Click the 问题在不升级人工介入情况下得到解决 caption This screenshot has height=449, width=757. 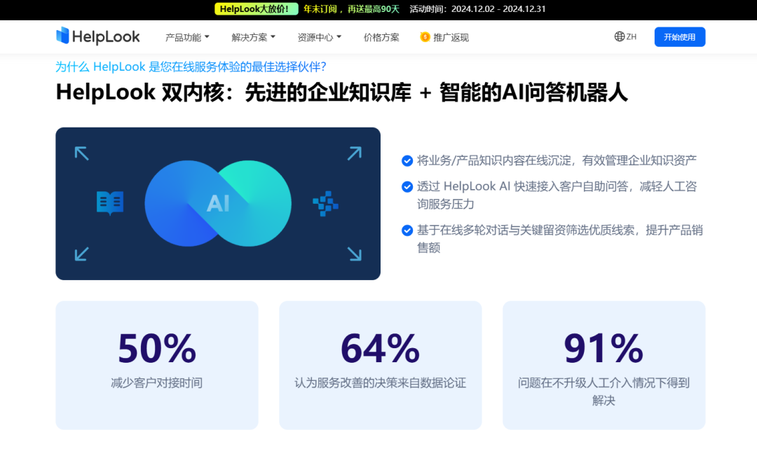click(604, 392)
